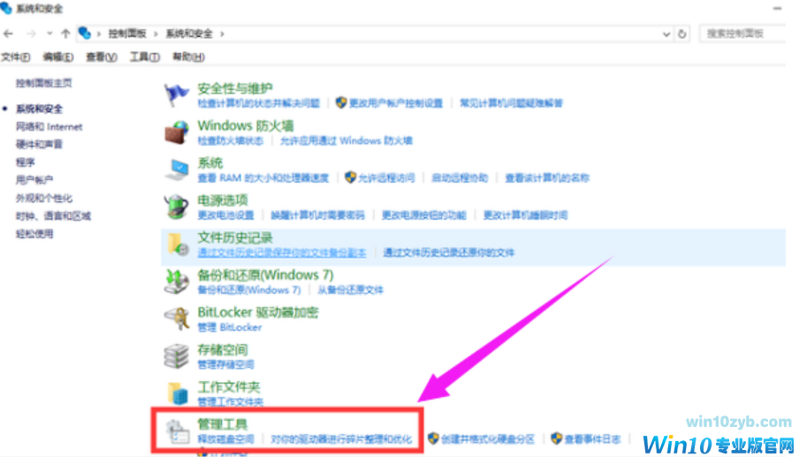This screenshot has height=457, width=799.
Task: Open the 帮助(H) menu
Action: 188,57
